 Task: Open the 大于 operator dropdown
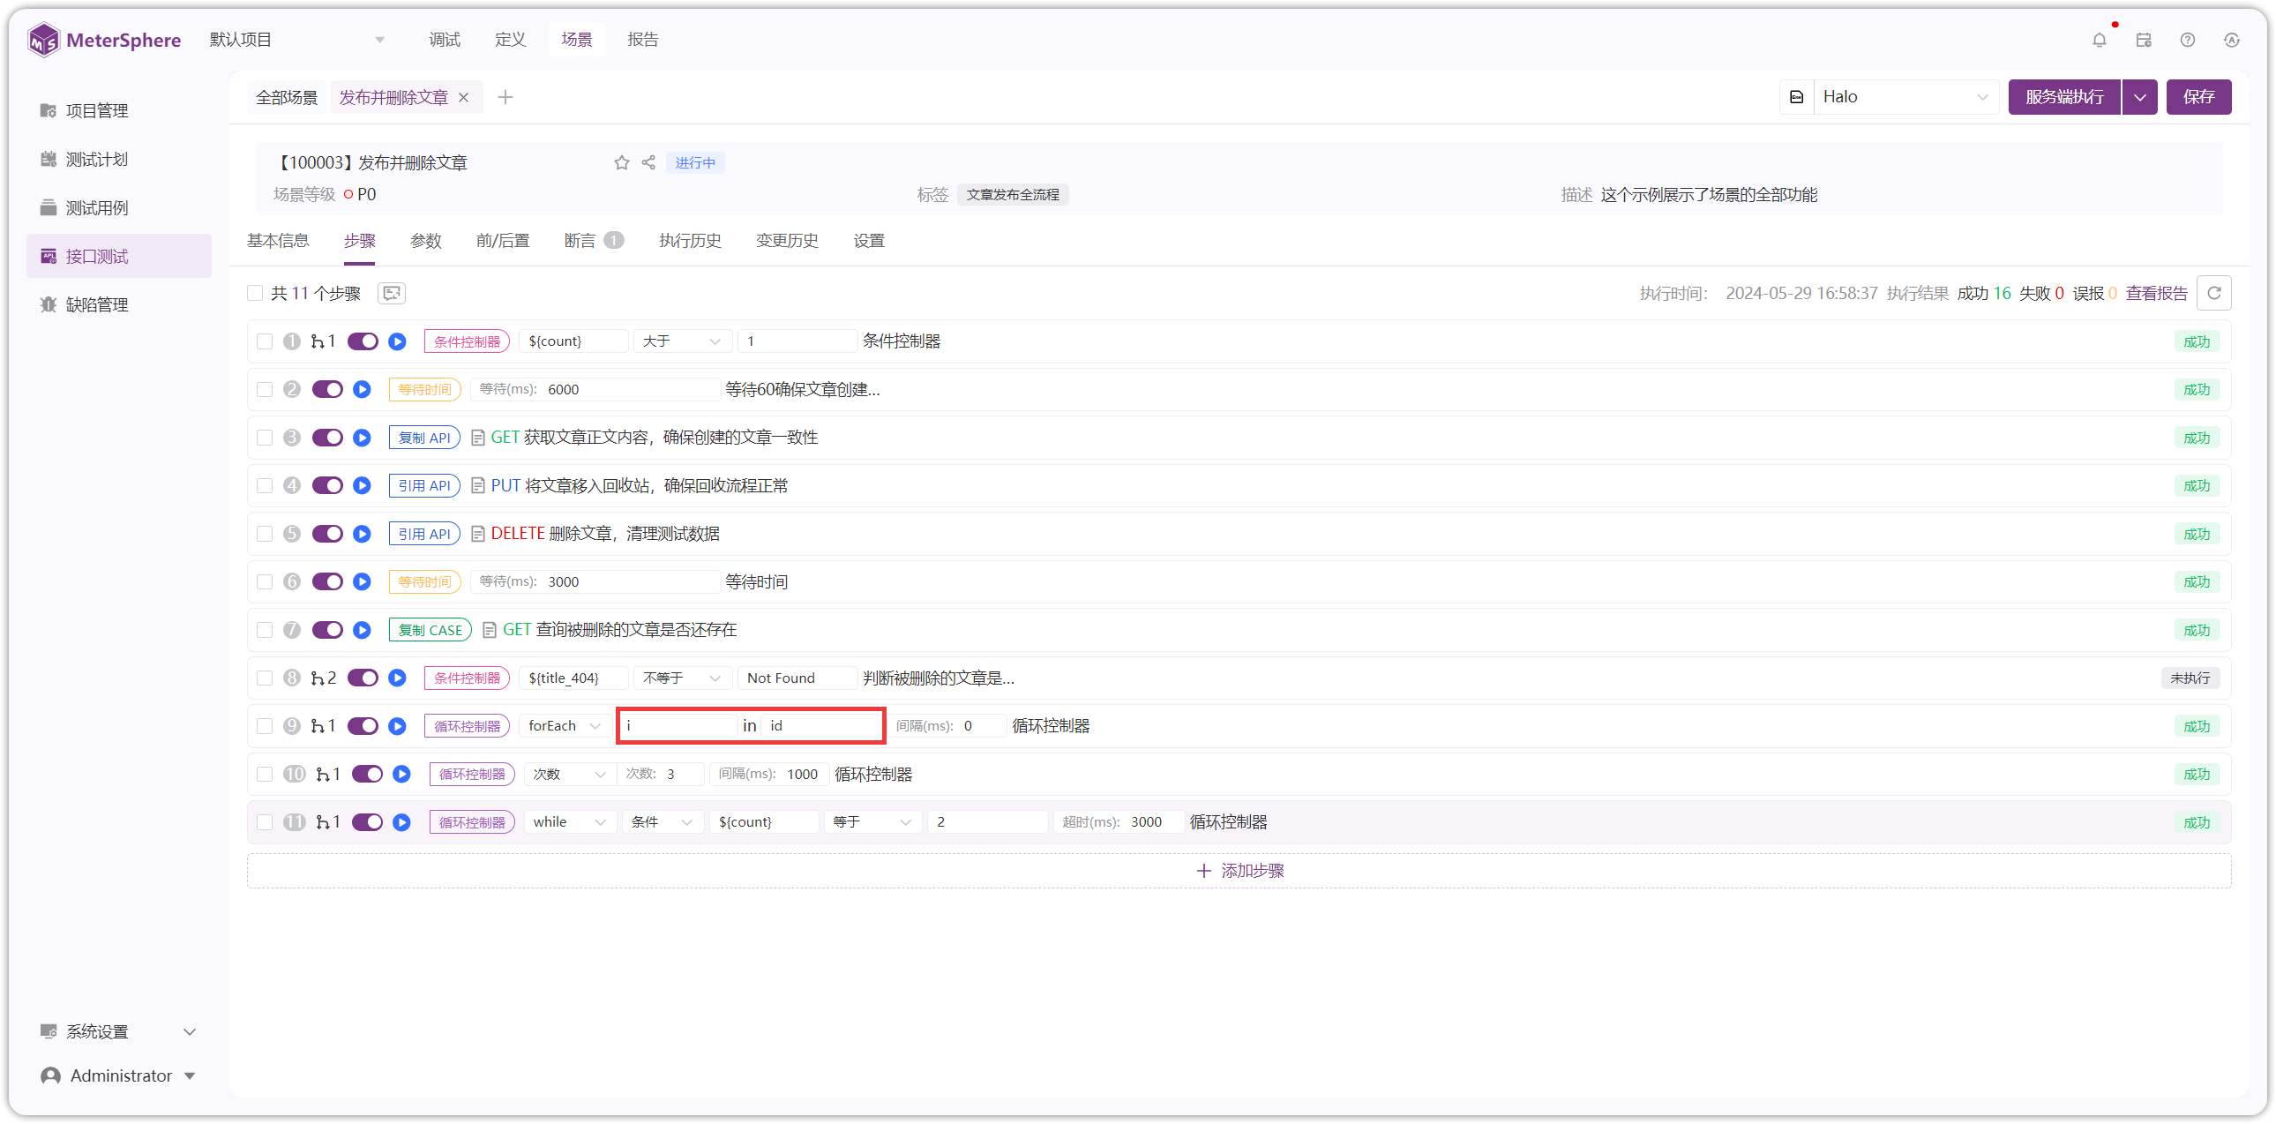coord(682,342)
